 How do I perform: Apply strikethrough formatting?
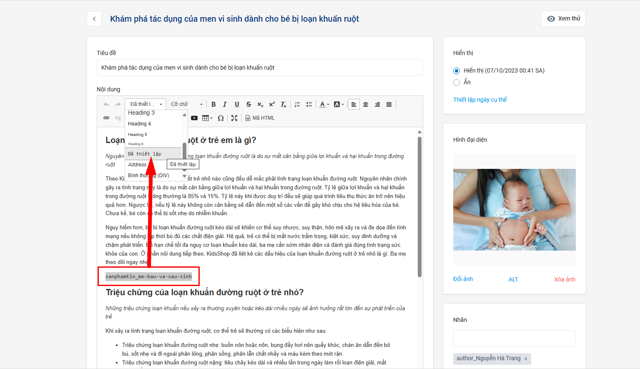click(248, 104)
